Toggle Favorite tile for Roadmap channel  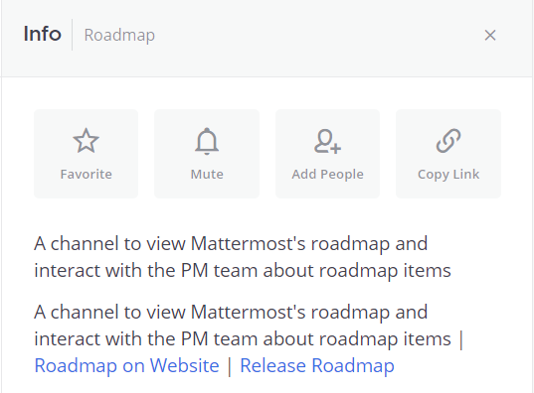click(x=87, y=154)
